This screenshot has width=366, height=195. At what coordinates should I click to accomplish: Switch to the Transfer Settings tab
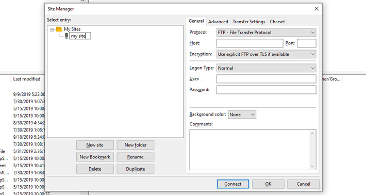(x=249, y=22)
